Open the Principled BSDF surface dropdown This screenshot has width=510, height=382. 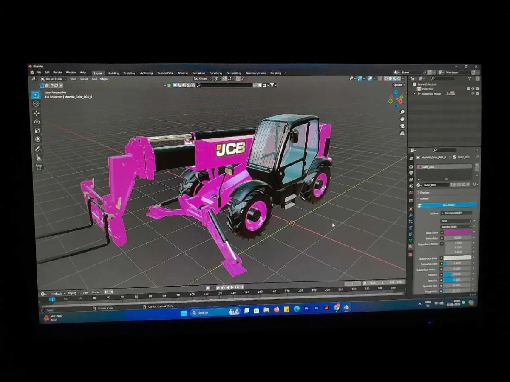tap(456, 213)
